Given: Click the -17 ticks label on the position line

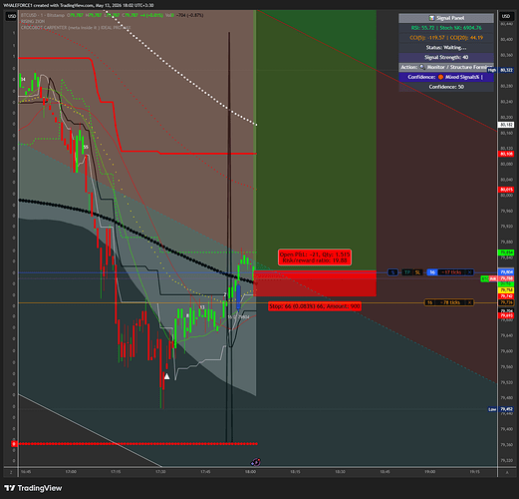Looking at the screenshot, I should [x=451, y=272].
